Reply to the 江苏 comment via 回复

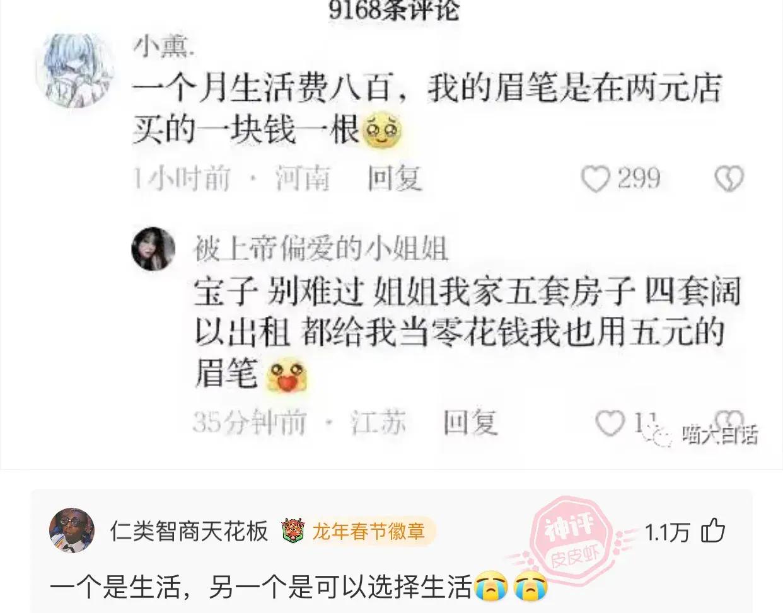470,422
